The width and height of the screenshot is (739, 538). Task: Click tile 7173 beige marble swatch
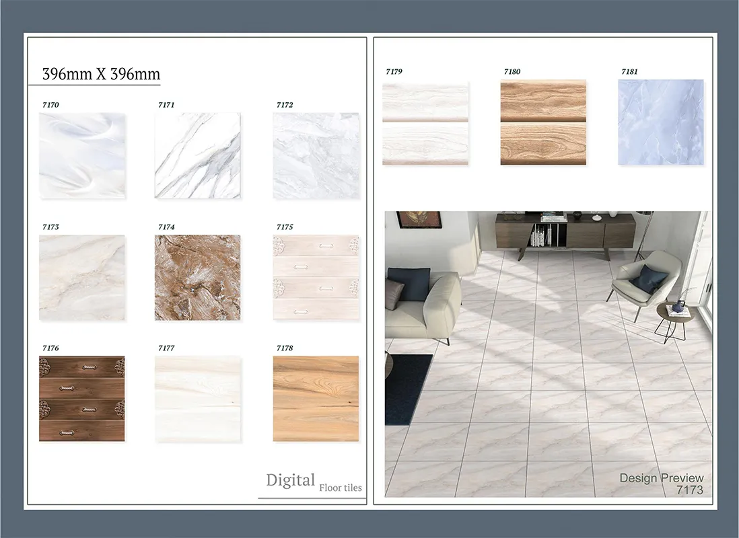[82, 277]
